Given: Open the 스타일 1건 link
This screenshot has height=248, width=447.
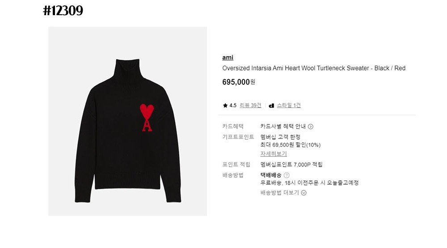Looking at the screenshot, I should click(x=289, y=105).
